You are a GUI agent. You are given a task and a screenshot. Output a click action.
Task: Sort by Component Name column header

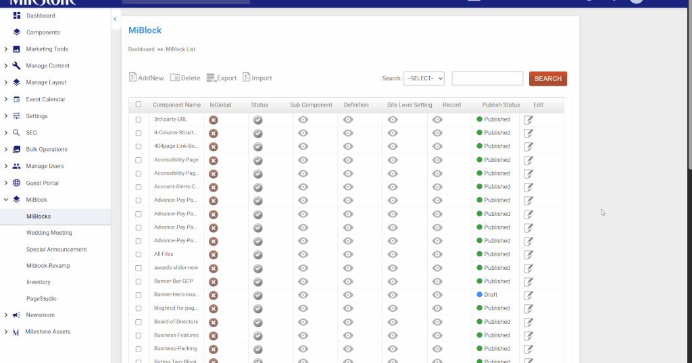point(176,105)
